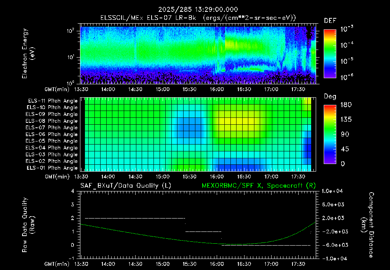This screenshot has width=390, height=270.
Task: Select the ELS-09 Pitch Angle row label
Action: tap(52, 114)
